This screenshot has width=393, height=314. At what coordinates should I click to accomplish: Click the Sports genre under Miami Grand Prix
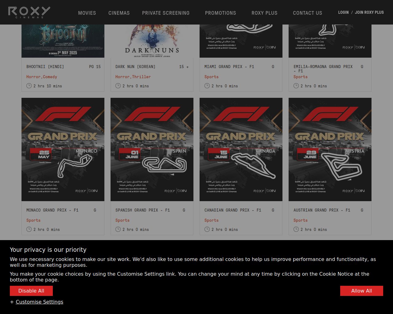(212, 77)
